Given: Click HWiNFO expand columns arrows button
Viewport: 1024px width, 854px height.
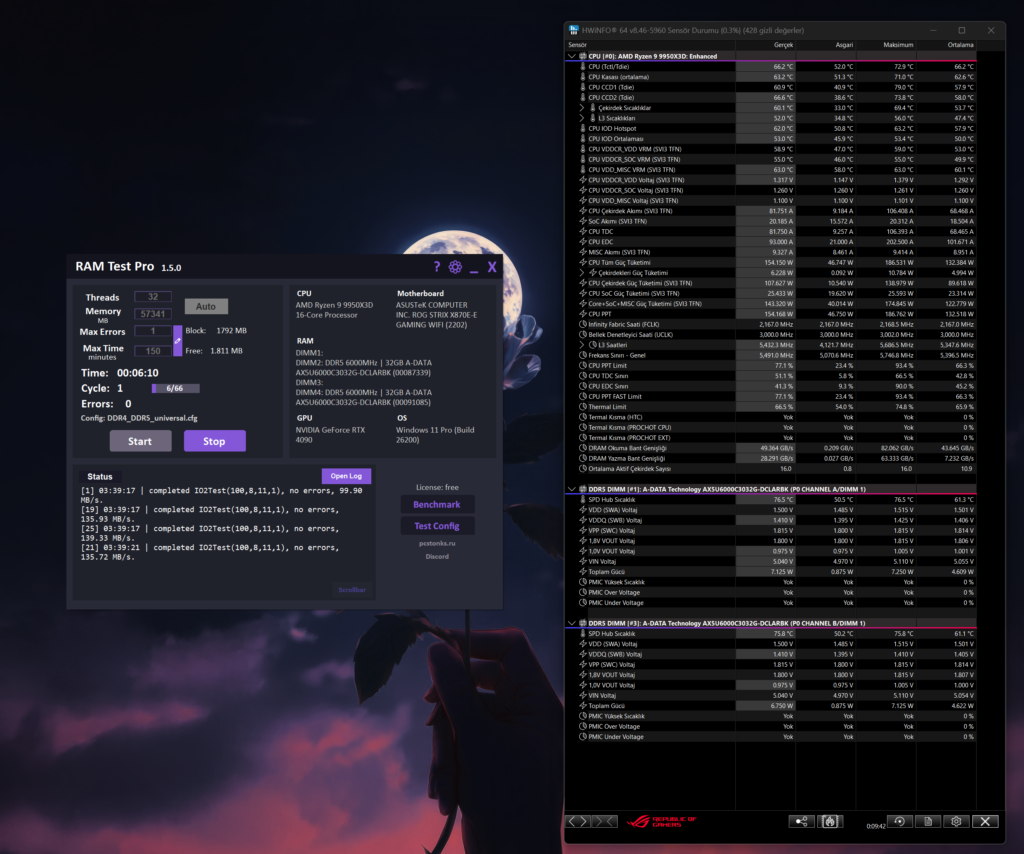Looking at the screenshot, I should (577, 821).
